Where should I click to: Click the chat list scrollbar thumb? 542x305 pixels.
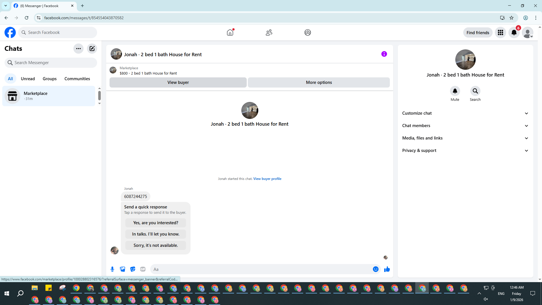pyautogui.click(x=99, y=96)
